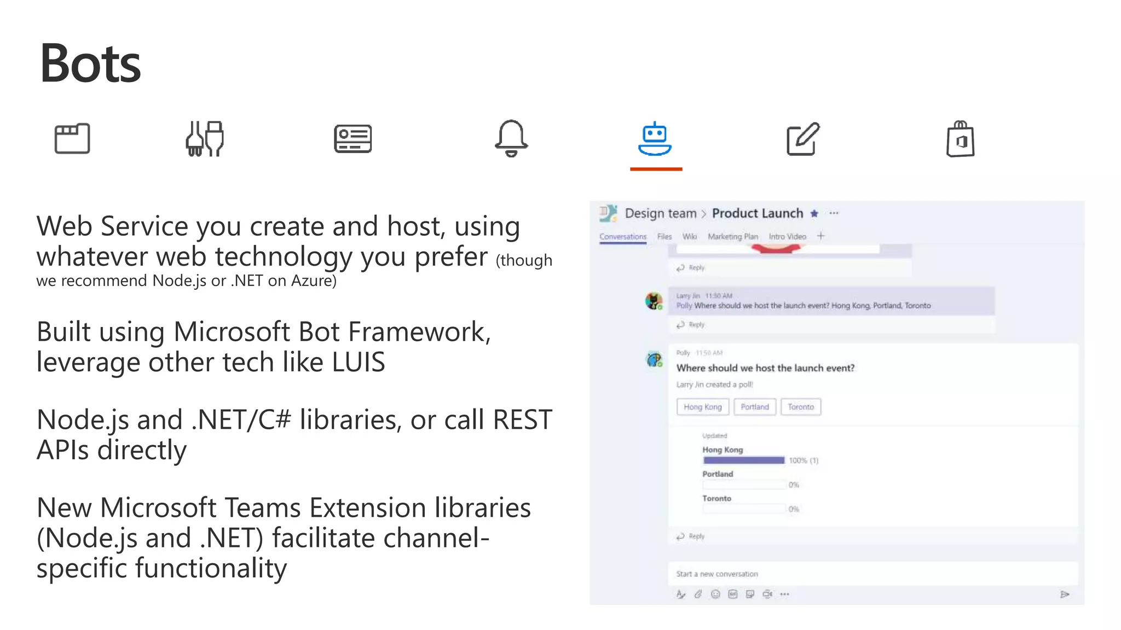
Task: Select the blue bot icon
Action: coord(655,139)
